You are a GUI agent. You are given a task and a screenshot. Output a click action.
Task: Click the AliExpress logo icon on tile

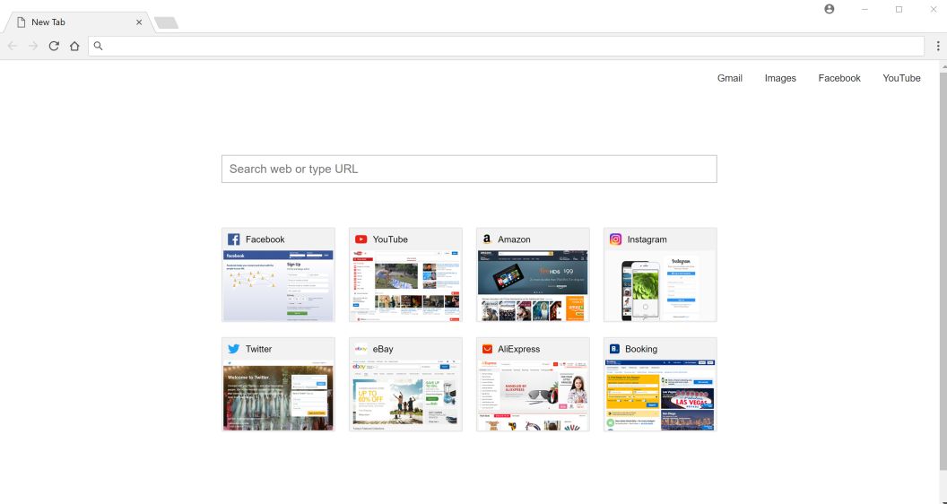coord(487,349)
